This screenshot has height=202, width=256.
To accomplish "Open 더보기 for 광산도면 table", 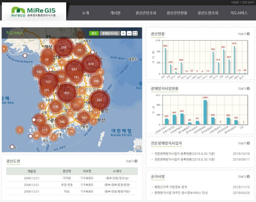I will (x=132, y=161).
